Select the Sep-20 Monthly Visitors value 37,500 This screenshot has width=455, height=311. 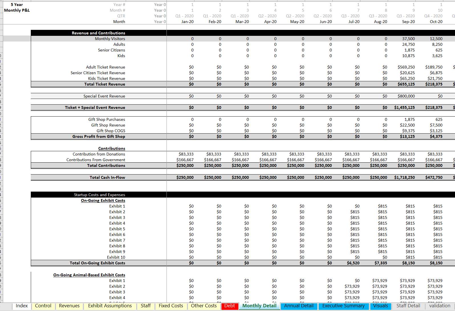tap(409, 39)
